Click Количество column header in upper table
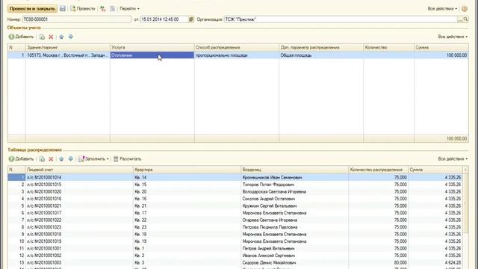Image resolution: width=478 pixels, height=269 pixels. pyautogui.click(x=388, y=48)
